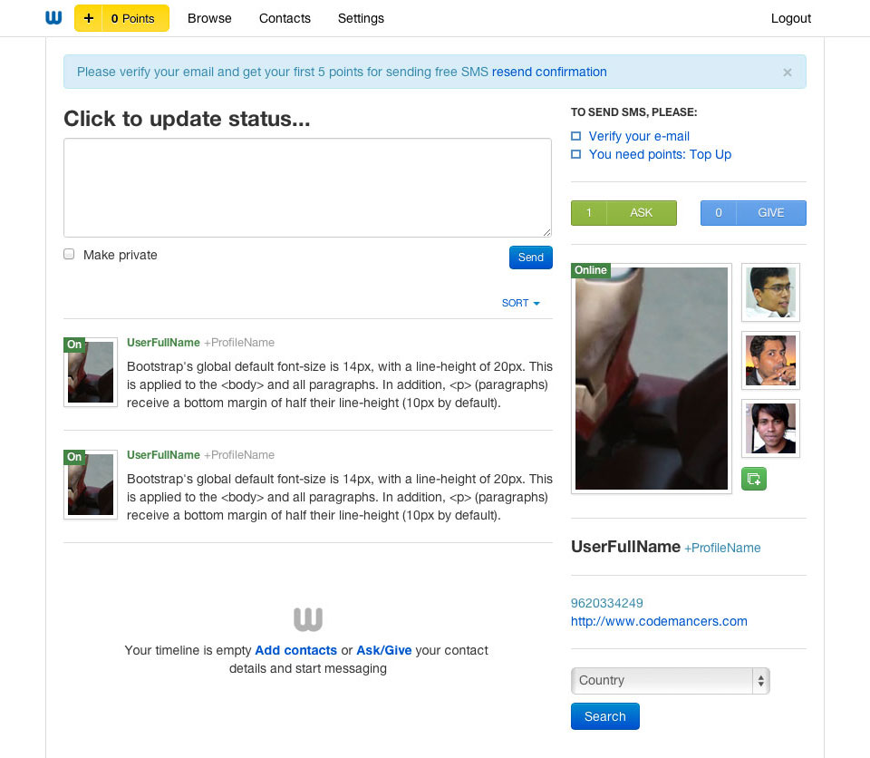Click into the status update text area
This screenshot has height=758, width=870.
point(307,188)
